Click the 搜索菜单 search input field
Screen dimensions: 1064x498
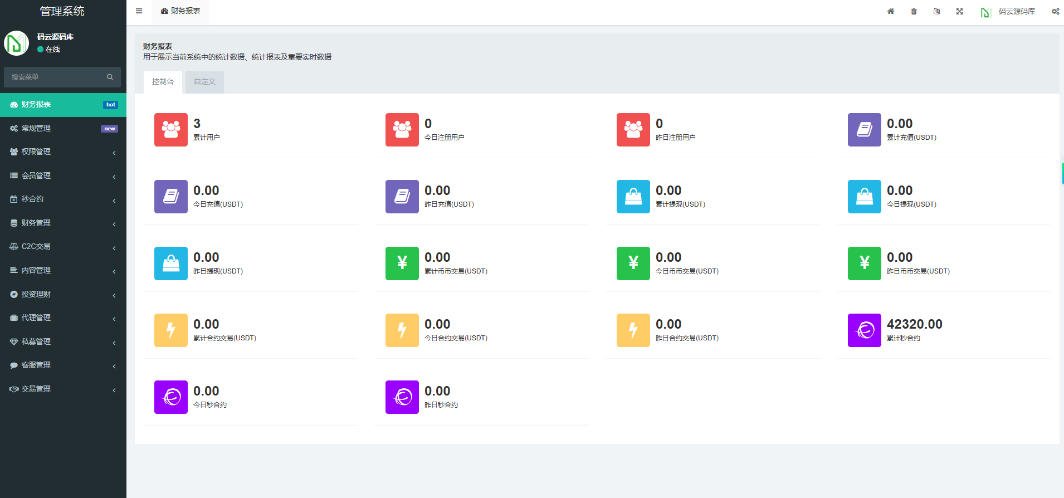[56, 77]
